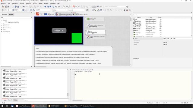
Task: Open the PROJECT menu
Action: pyautogui.click(x=4, y=4)
